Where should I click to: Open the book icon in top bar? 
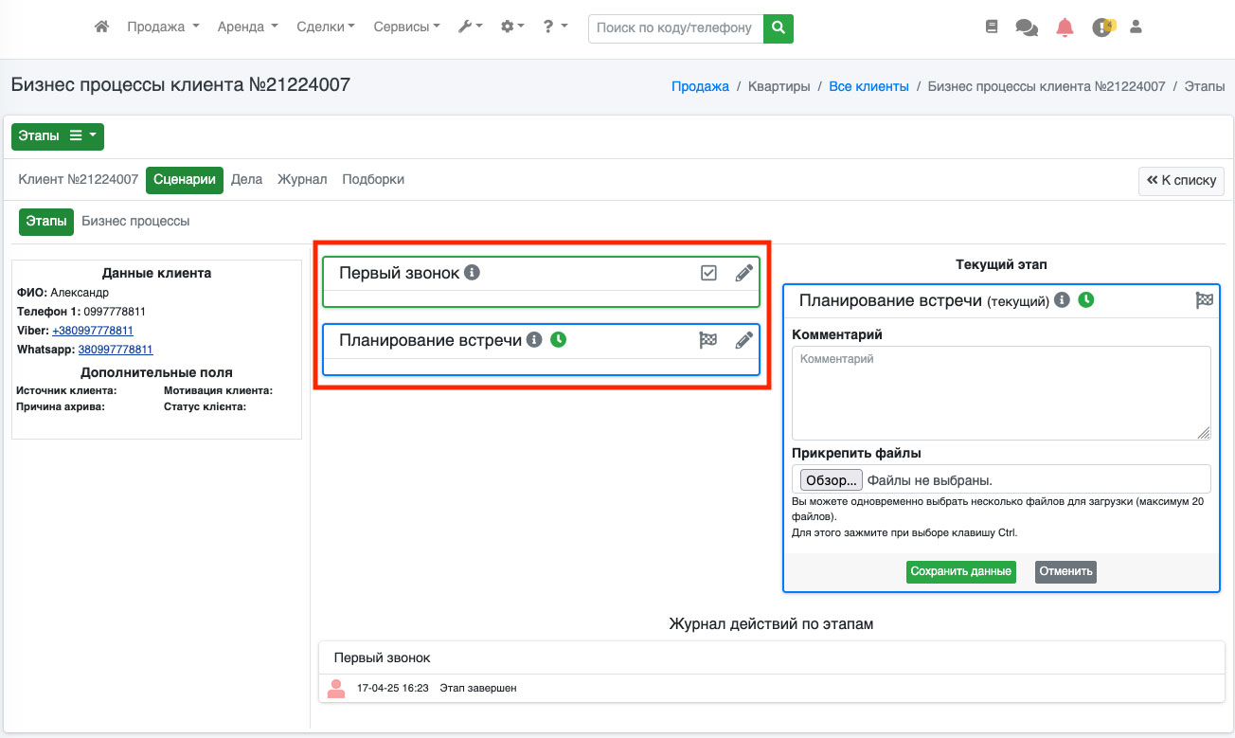(x=992, y=27)
